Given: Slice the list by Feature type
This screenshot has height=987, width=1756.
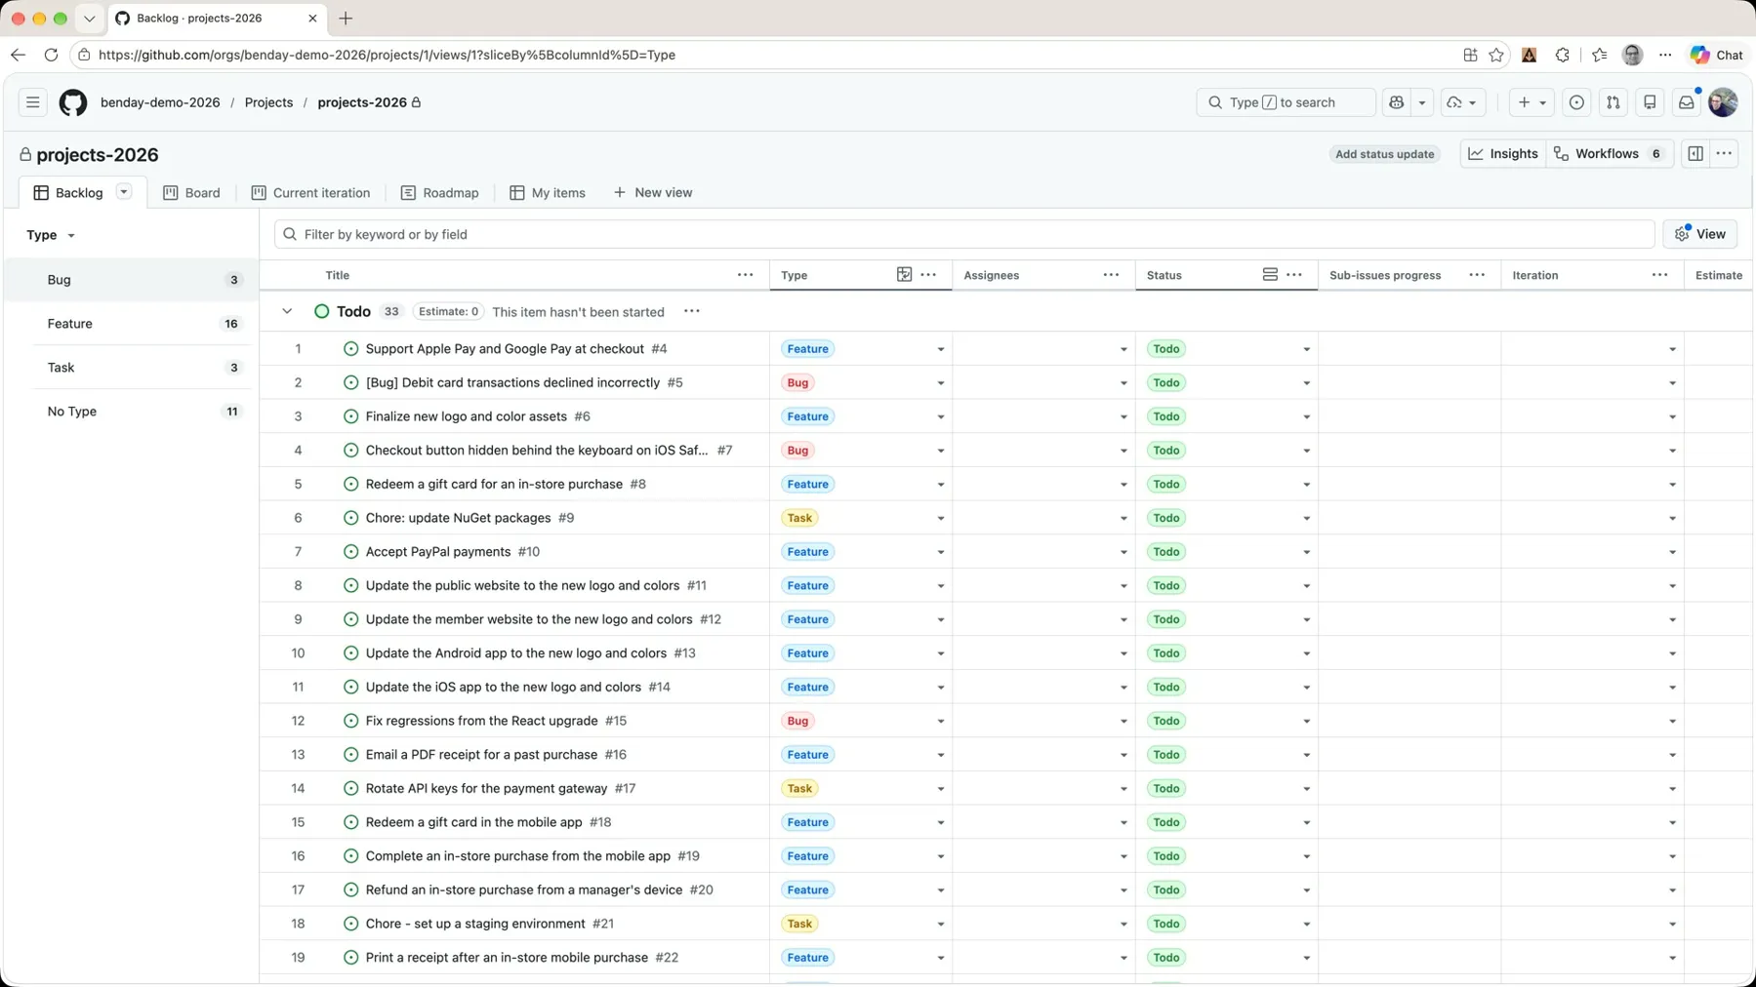Looking at the screenshot, I should pyautogui.click(x=133, y=324).
